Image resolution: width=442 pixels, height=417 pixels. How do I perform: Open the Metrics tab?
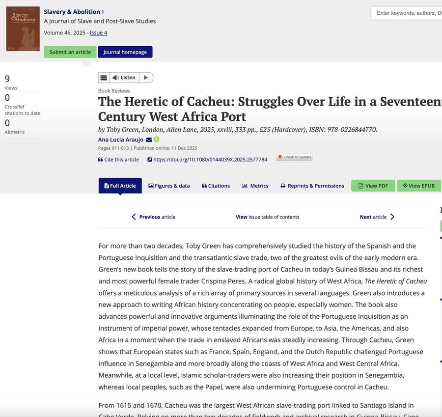[x=255, y=186]
